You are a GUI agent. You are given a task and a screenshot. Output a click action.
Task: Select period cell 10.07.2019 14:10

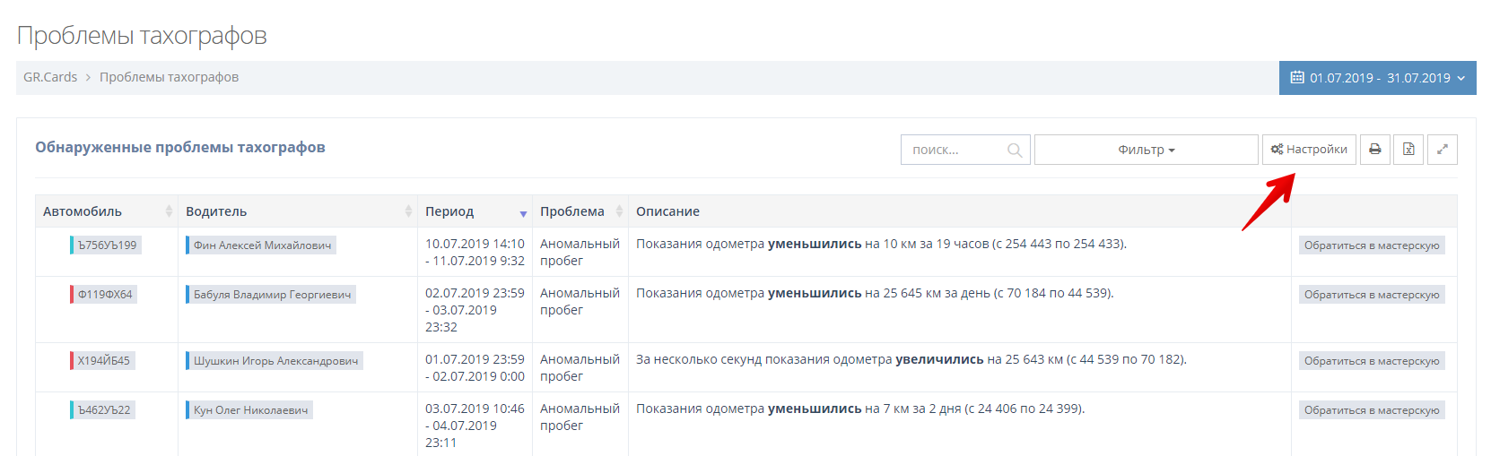(475, 253)
